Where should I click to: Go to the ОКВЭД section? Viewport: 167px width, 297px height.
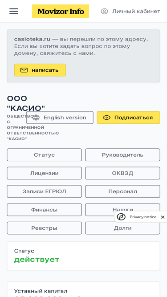122,173
